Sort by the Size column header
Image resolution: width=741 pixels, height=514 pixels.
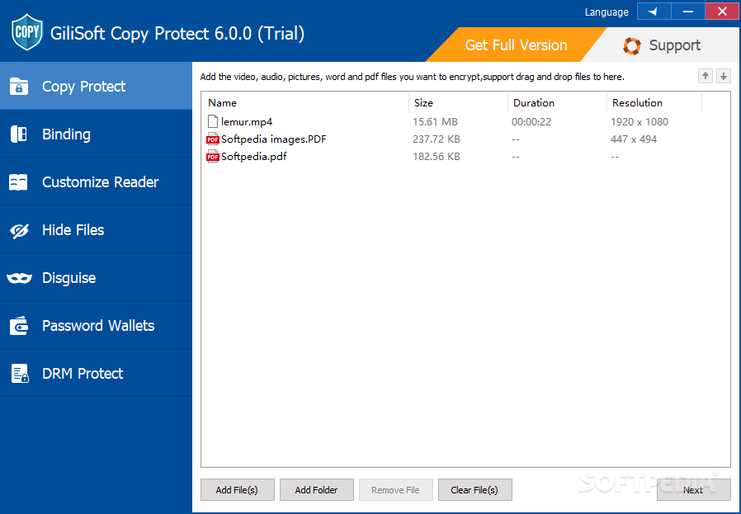point(459,102)
